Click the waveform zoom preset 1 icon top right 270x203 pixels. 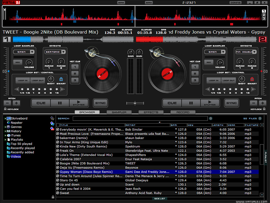[x=263, y=11]
